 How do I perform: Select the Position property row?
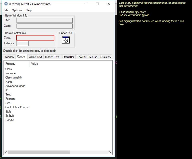click(x=58, y=99)
